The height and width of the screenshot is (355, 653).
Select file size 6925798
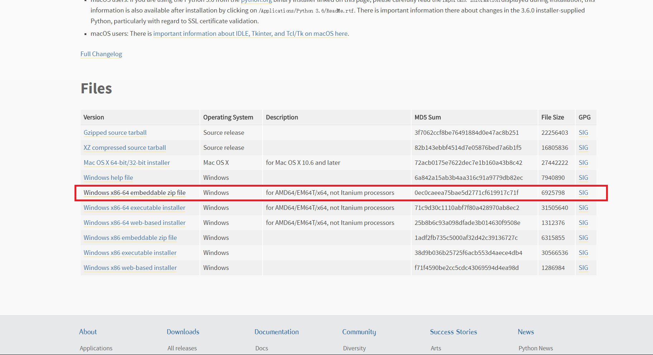tap(553, 193)
